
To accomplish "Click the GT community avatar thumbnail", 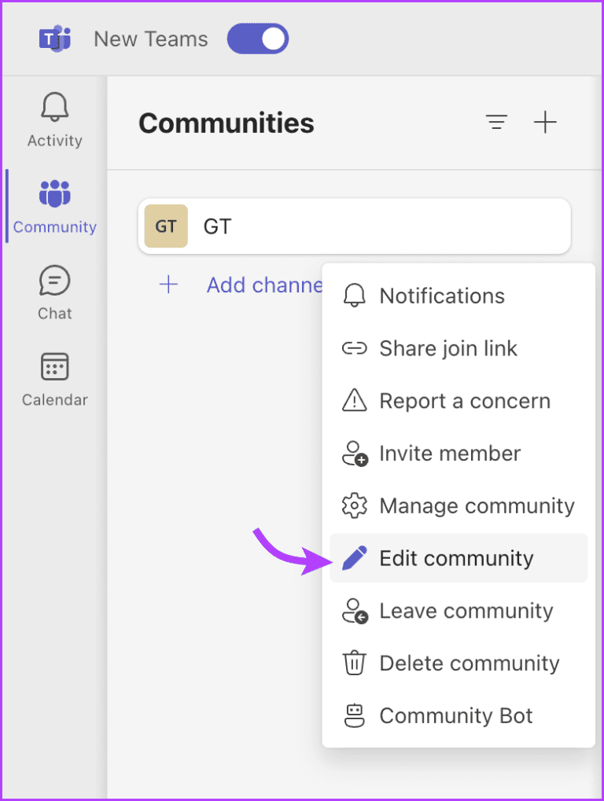I will [165, 226].
